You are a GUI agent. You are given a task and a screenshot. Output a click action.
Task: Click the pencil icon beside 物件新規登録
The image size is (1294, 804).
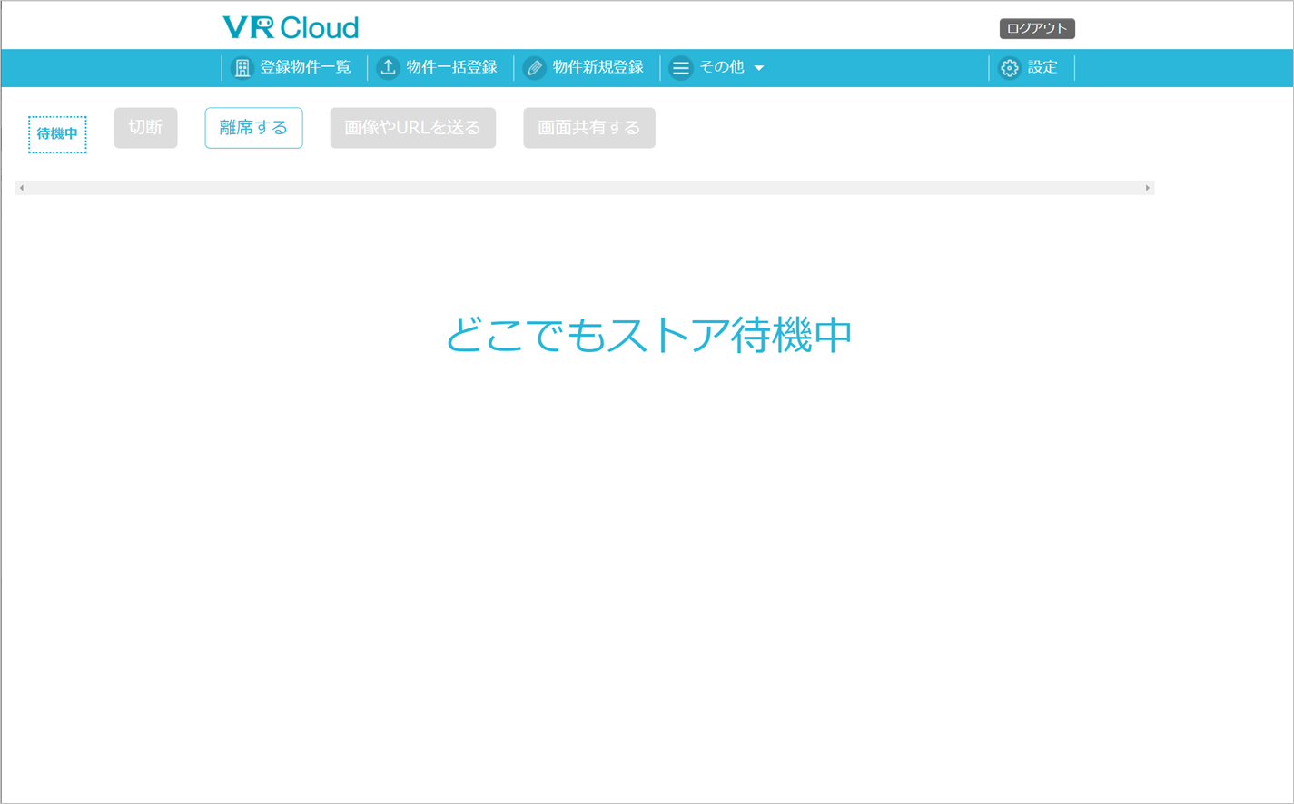click(535, 68)
